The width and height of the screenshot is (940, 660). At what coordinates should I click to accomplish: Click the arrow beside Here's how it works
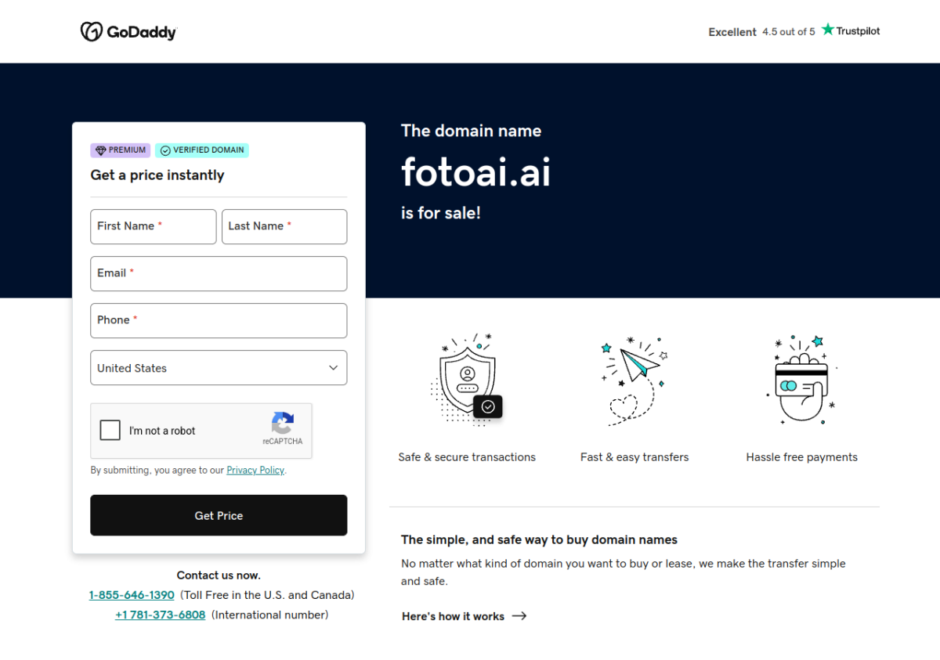coord(519,616)
